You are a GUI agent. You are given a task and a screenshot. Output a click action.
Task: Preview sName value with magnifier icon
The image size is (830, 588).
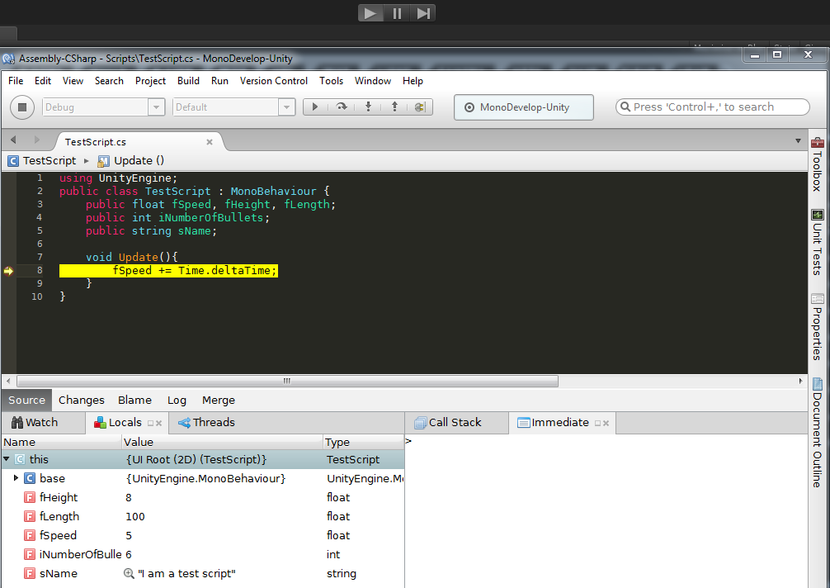(x=129, y=573)
